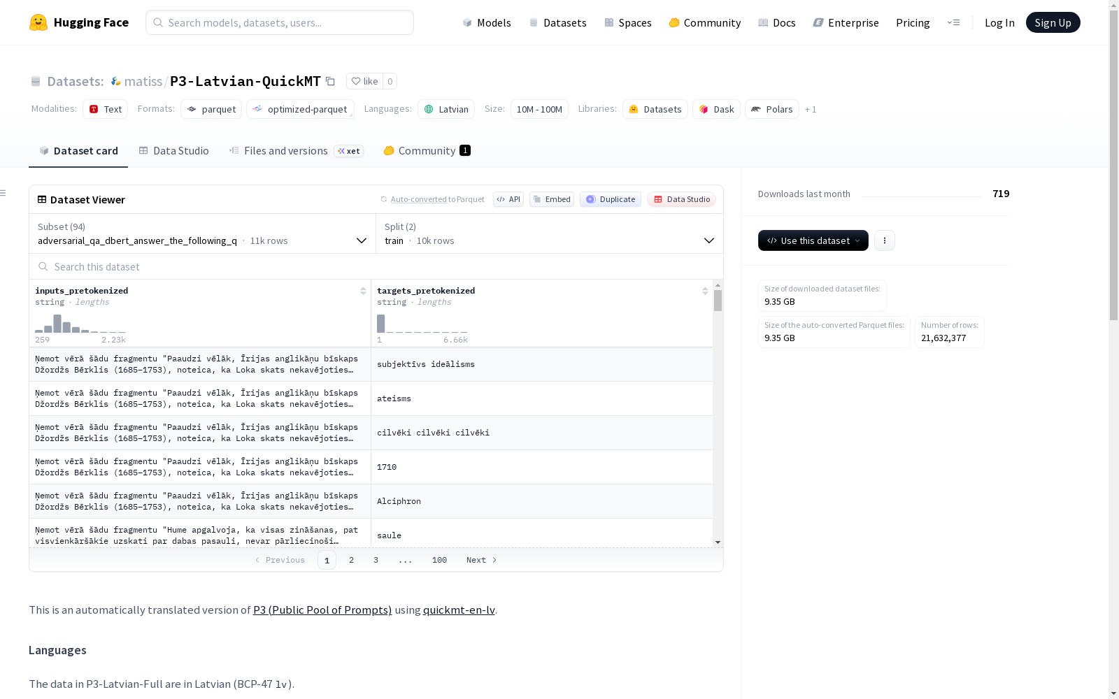
Task: Select the Dask library tag
Action: coord(716,109)
